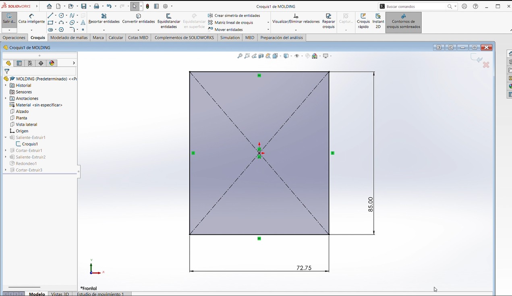Open the PropertyManager tab
512x296 pixels.
pos(19,63)
